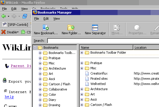
Task: Select the Creationflux bookmark page icon
Action: [x=87, y=73]
